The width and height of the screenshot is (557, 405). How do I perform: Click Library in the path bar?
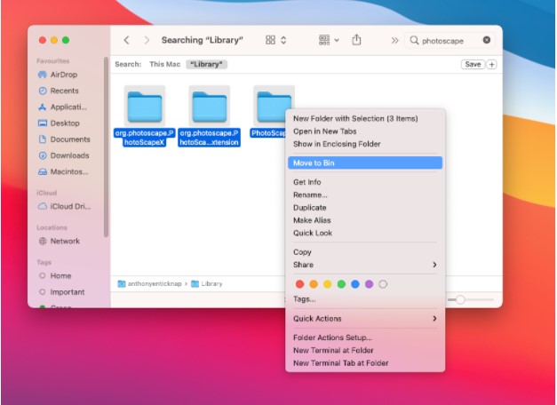point(207,284)
